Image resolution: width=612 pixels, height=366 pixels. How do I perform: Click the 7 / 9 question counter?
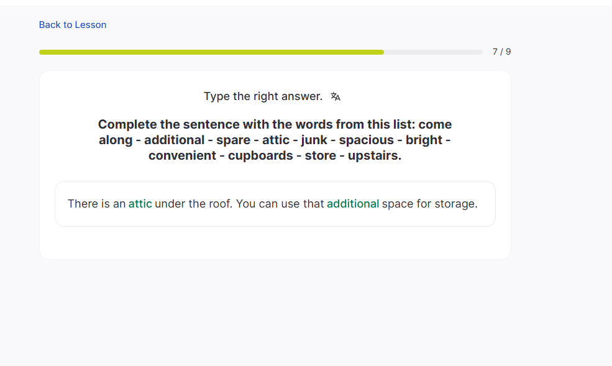[501, 52]
